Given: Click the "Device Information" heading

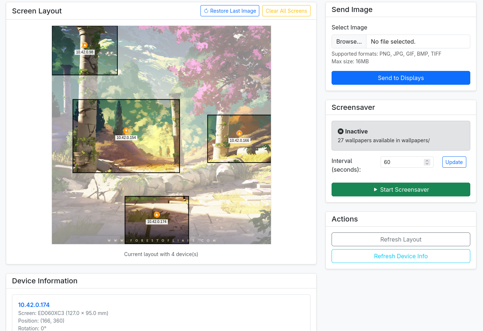Looking at the screenshot, I should [45, 281].
